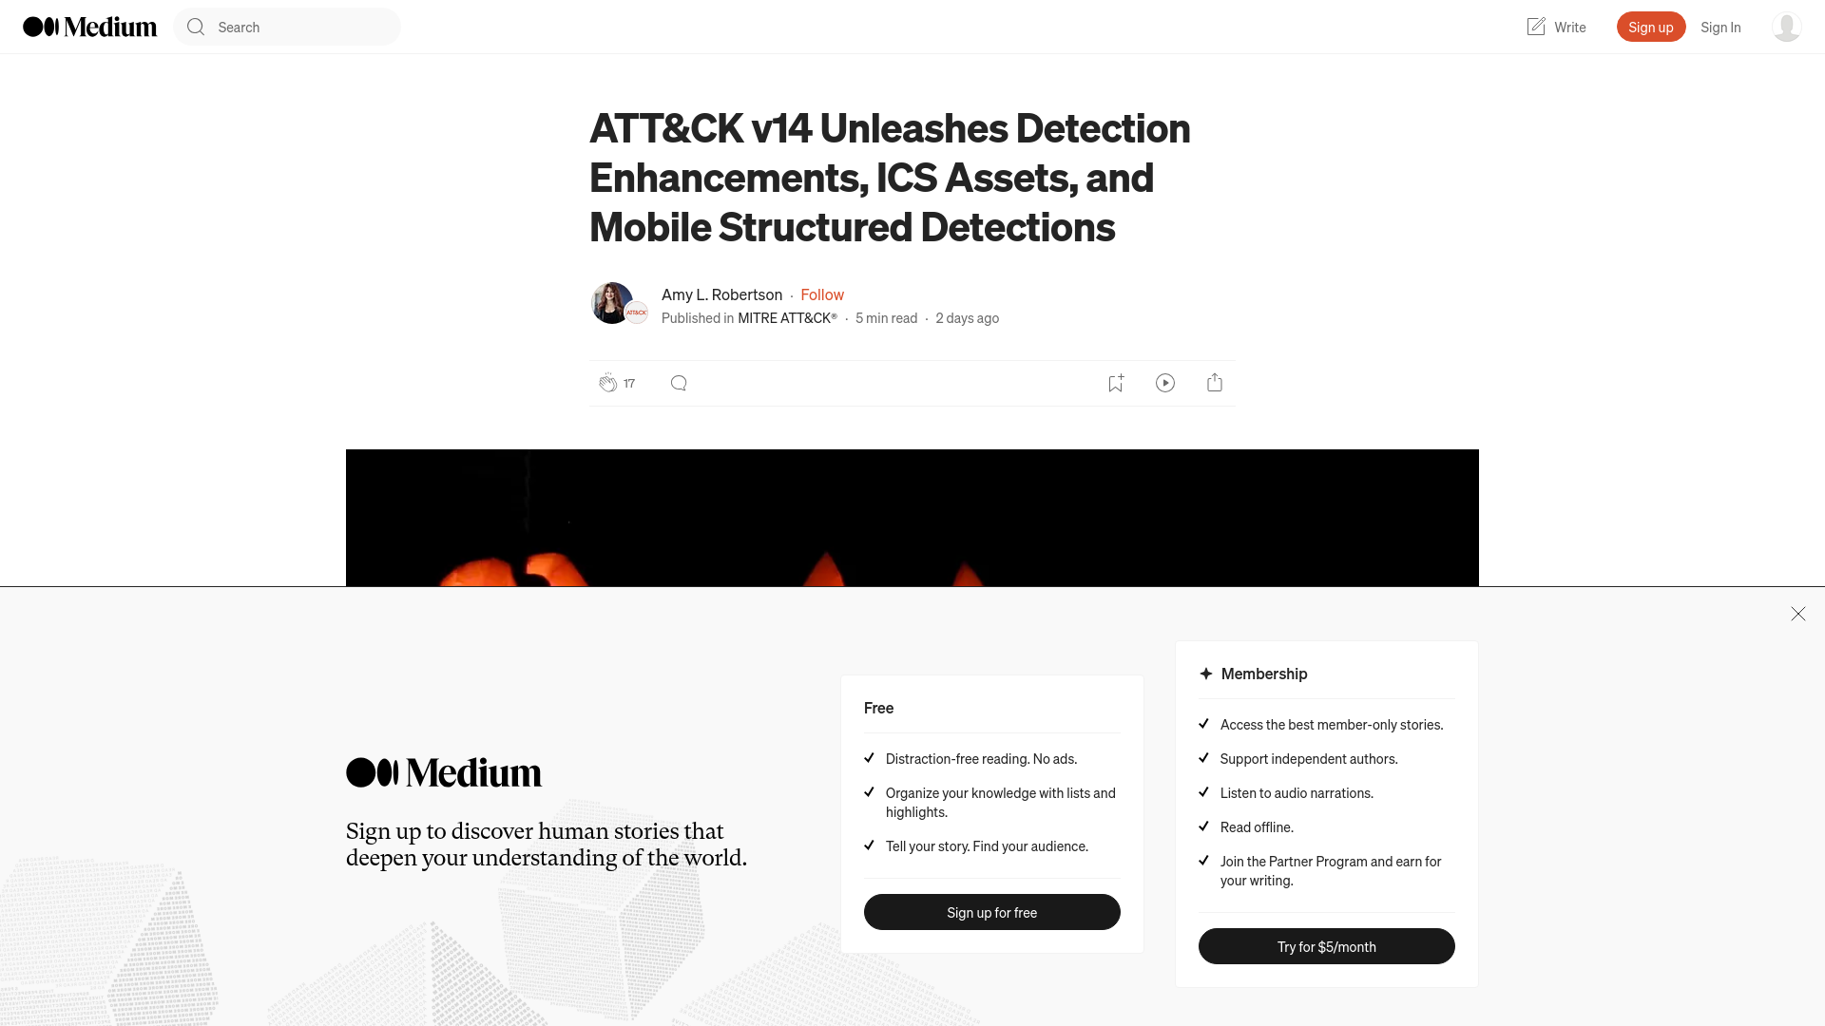
Task: Check the tell your story checkbox
Action: click(869, 845)
